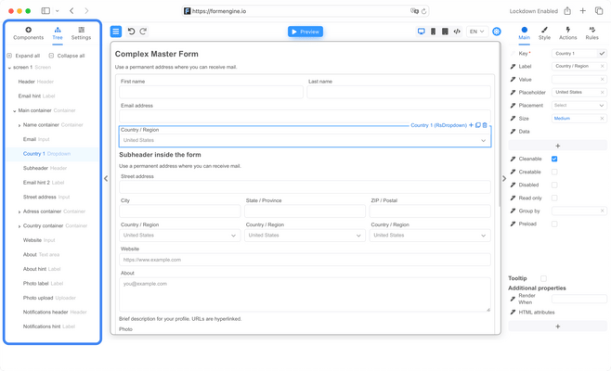Expand the Name container tree node
This screenshot has height=371, width=611.
[19, 125]
